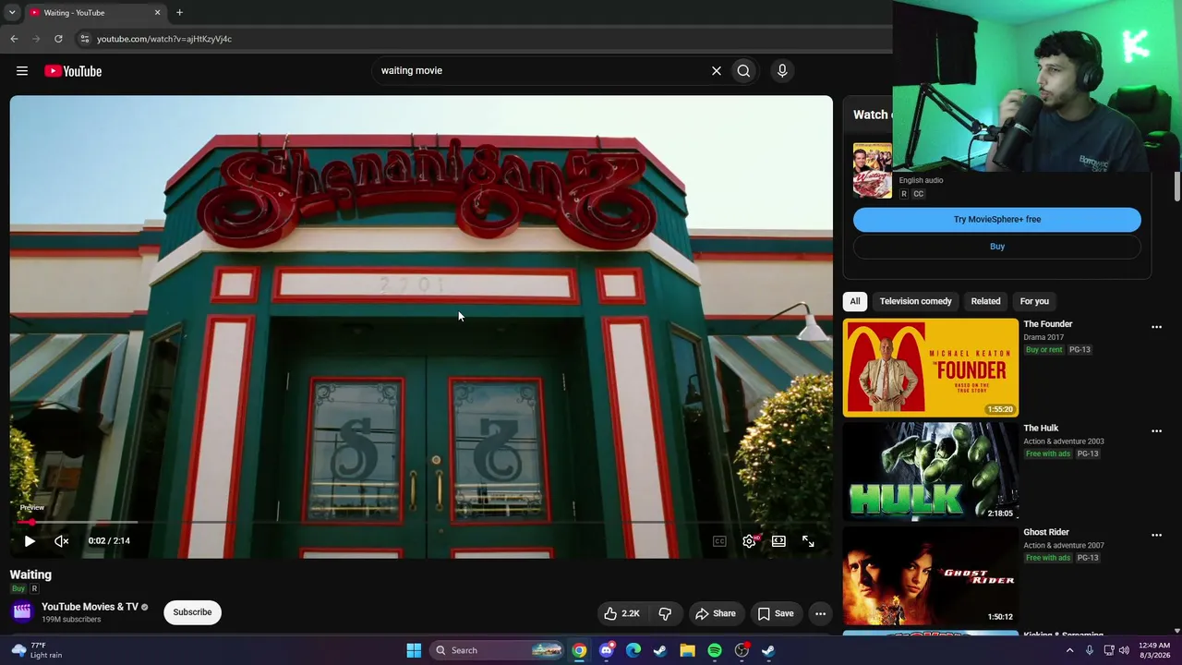Click the Buy button in the watch panel
This screenshot has height=665, width=1182.
click(x=997, y=247)
